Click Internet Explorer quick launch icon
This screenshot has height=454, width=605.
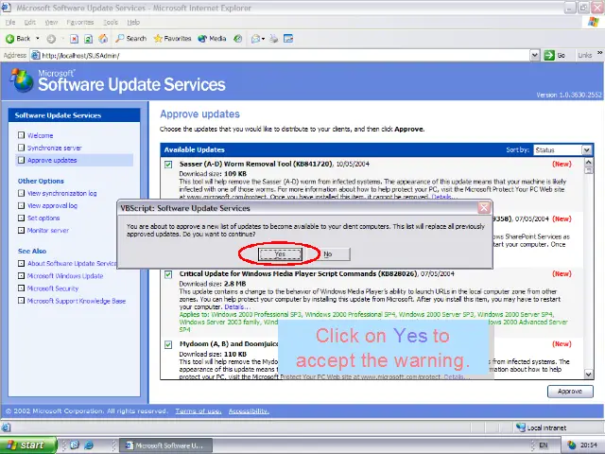pos(89,445)
